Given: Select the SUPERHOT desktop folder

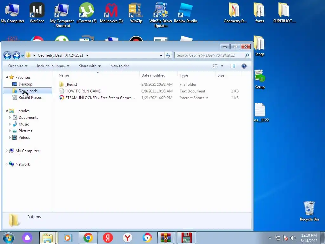Looking at the screenshot, I should 284,12.
